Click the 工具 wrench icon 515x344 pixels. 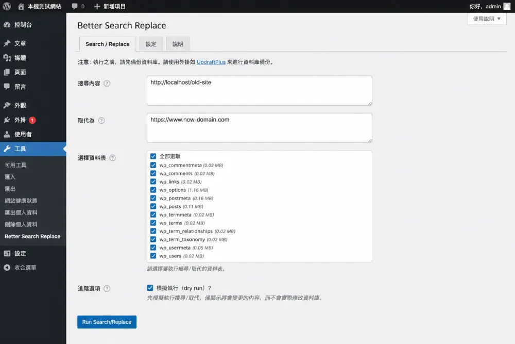(x=7, y=149)
